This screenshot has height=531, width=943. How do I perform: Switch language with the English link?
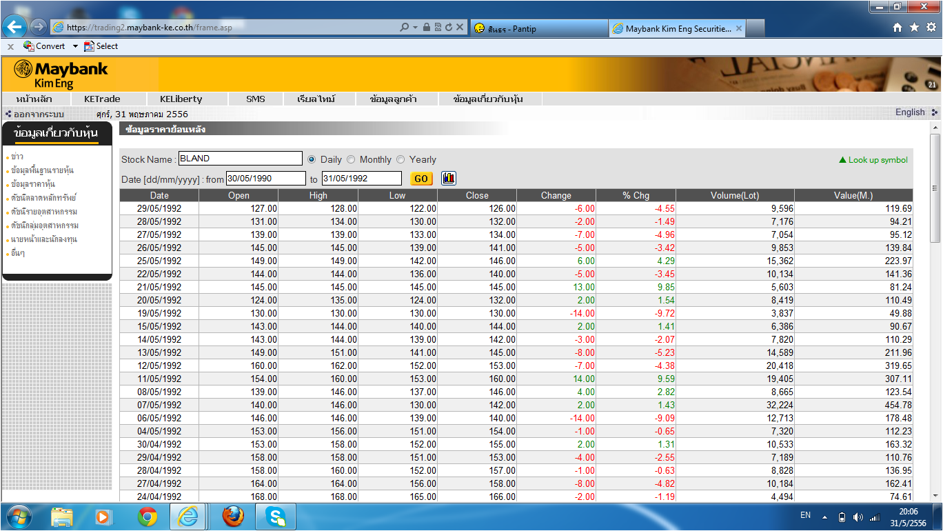click(910, 112)
